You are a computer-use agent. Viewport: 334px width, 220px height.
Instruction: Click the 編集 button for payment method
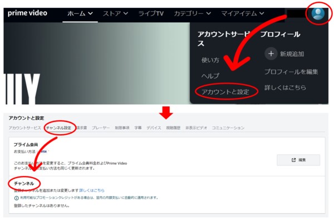coord(298,160)
